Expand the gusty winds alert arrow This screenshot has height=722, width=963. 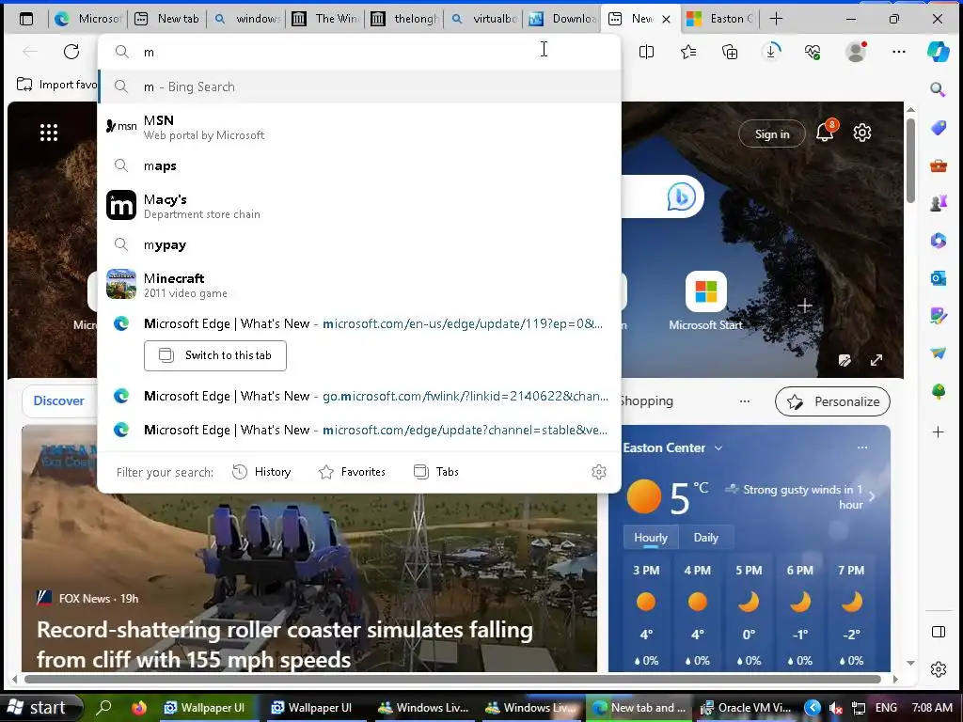pos(872,496)
